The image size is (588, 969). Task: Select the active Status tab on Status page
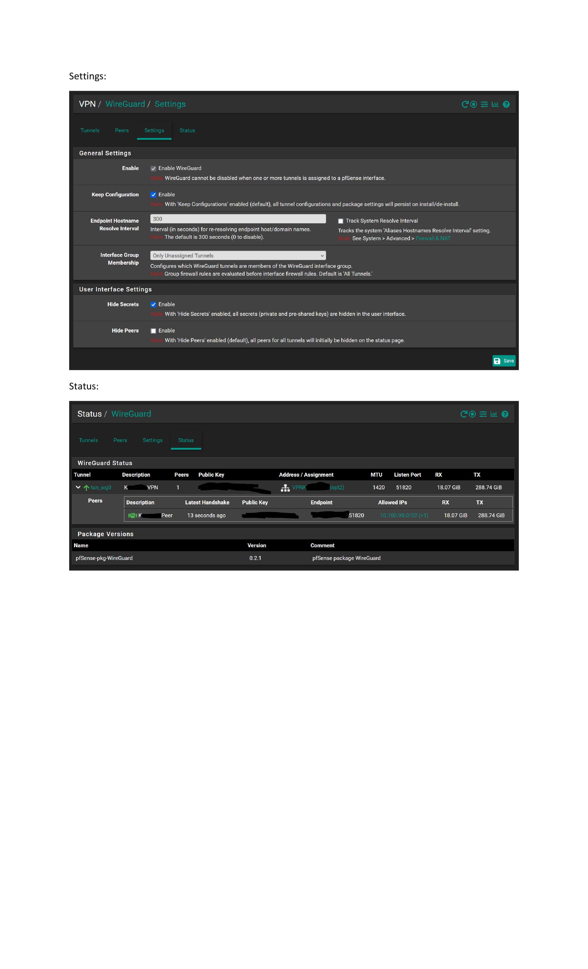pos(186,440)
